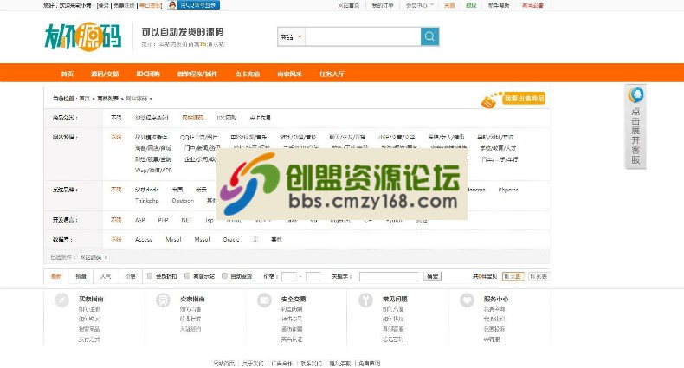Filter by PHP development language
Viewport: 684px width, 368px height.
pos(163,220)
